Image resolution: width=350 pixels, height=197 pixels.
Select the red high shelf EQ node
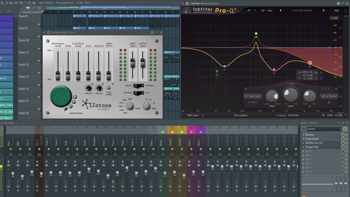pyautogui.click(x=310, y=63)
